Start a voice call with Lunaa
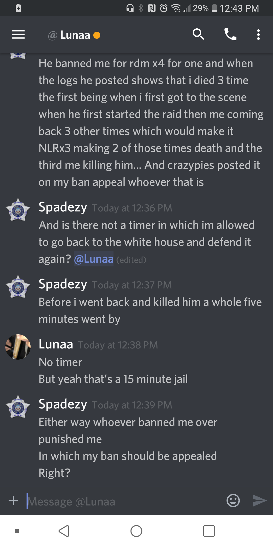The image size is (273, 547). click(230, 34)
